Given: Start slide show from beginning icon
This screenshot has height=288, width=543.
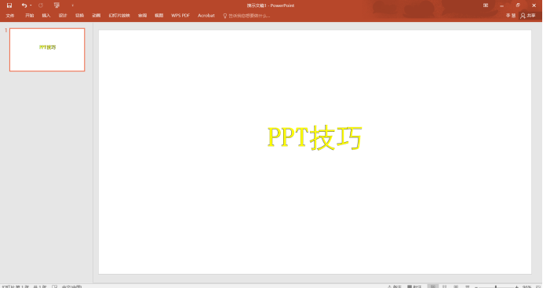Looking at the screenshot, I should point(56,5).
